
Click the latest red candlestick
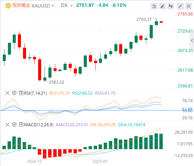[161, 22]
